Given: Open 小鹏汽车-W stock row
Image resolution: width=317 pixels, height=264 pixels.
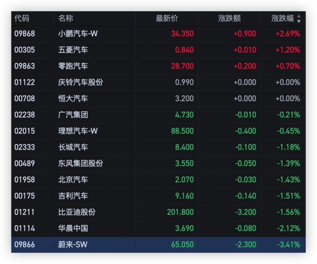Looking at the screenshot, I should 78,34.
